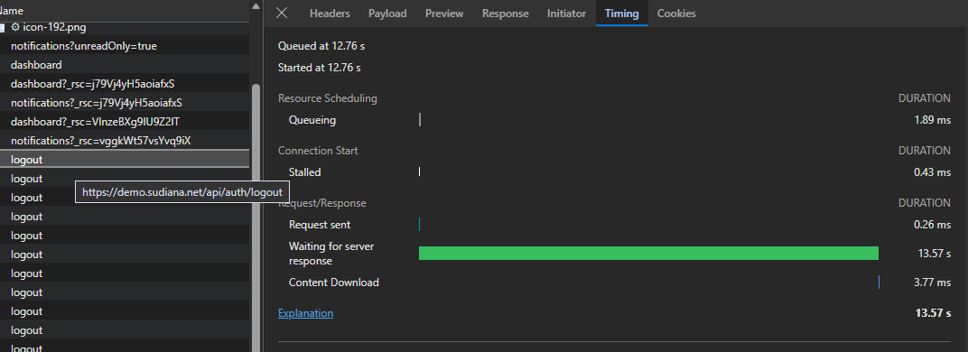This screenshot has height=352, width=968.
Task: Select dashboard?_rsc=j79Vj4yH5aoiafxS request
Action: [125, 83]
